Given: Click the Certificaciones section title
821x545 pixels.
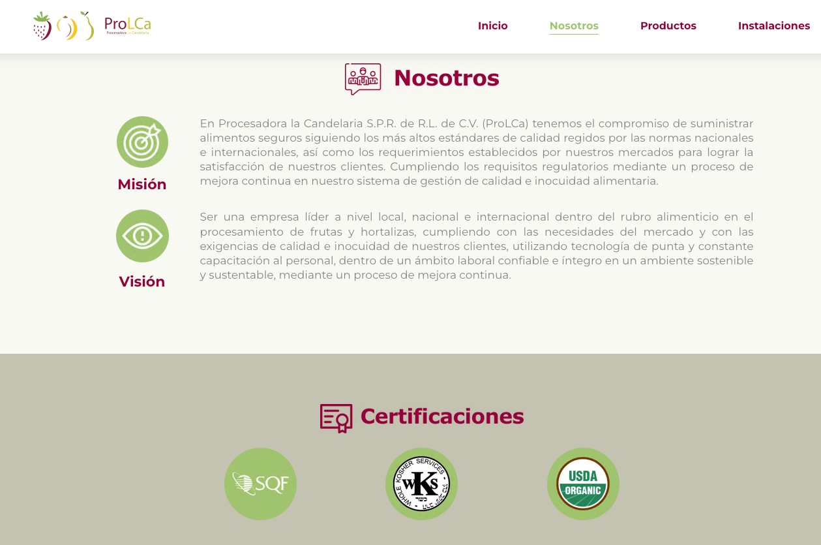Looking at the screenshot, I should (441, 417).
